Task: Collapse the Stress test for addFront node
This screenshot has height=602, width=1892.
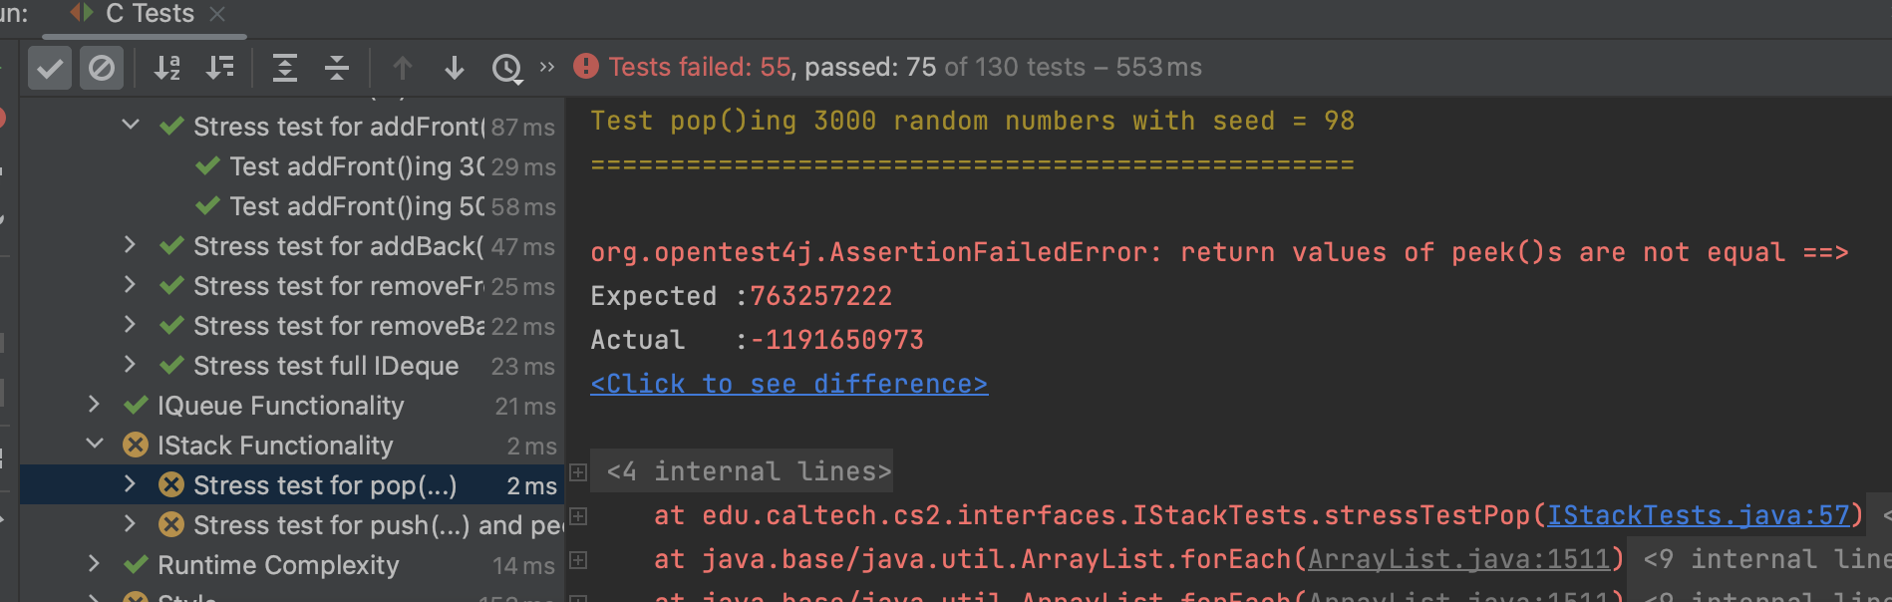Action: [x=131, y=126]
